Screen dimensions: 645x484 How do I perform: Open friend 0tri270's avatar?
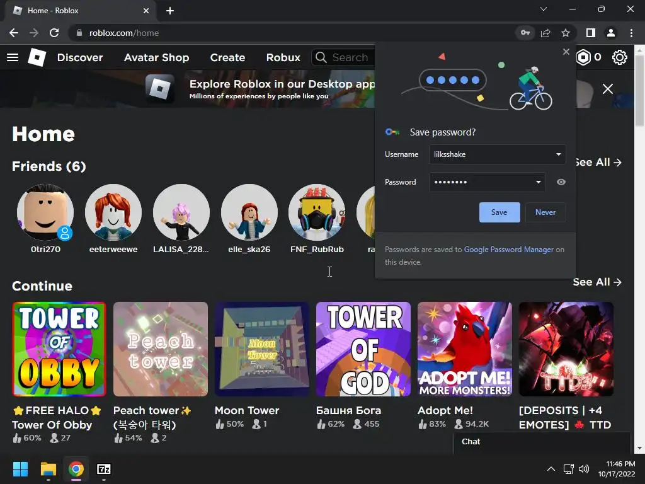(45, 212)
